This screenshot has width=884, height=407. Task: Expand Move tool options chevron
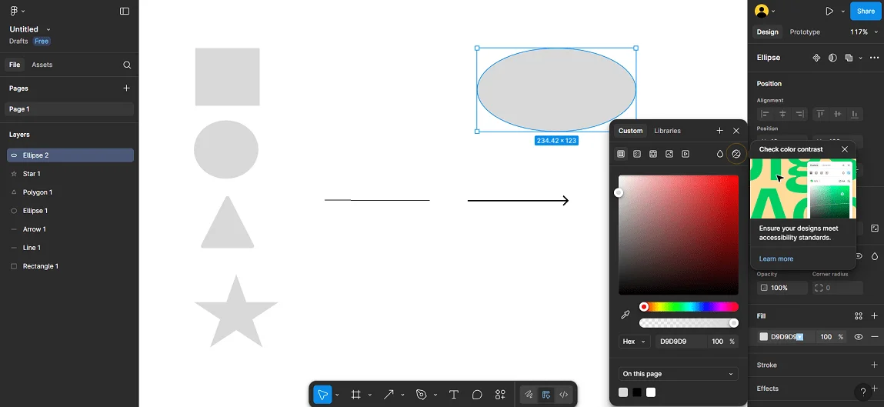[x=336, y=395]
